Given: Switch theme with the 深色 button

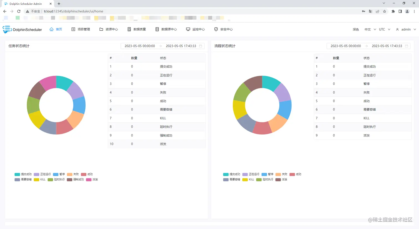Looking at the screenshot, I should (356, 29).
